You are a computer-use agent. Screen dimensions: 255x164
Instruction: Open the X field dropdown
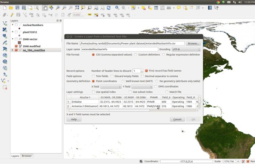[x=111, y=87]
